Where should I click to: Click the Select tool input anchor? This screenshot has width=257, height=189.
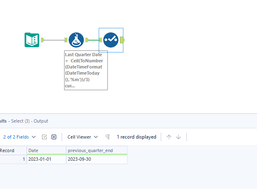(x=100, y=40)
